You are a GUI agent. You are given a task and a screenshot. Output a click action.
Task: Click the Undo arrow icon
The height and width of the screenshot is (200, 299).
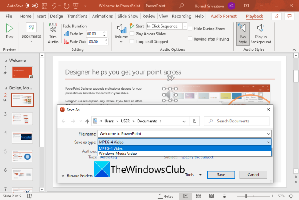pyautogui.click(x=54, y=6)
